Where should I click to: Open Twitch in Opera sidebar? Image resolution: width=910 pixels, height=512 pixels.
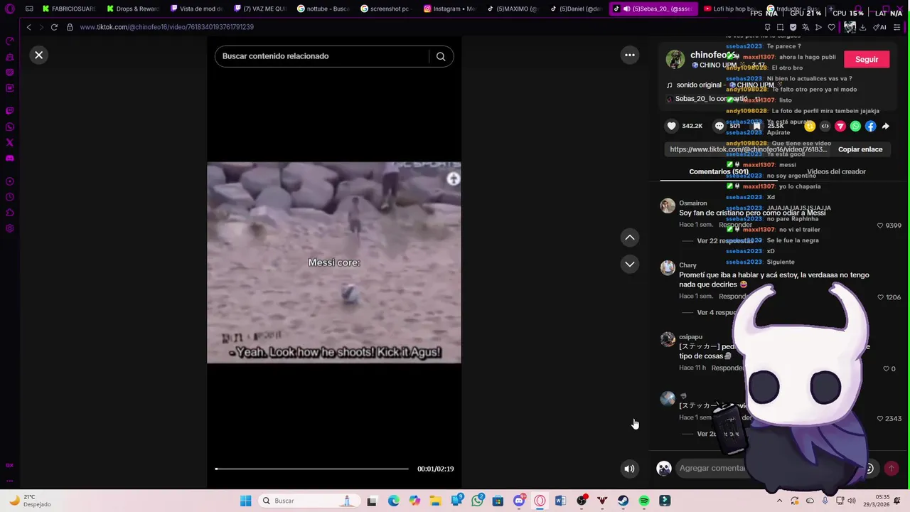(x=10, y=111)
